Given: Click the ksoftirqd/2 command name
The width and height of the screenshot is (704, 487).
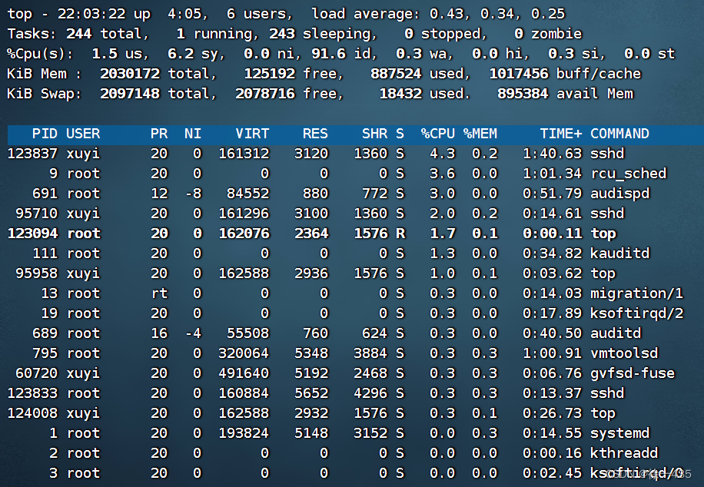Looking at the screenshot, I should (636, 313).
